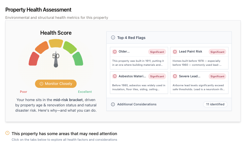The height and width of the screenshot is (146, 246).
Task: Click the alert icon on Severe Lead... card
Action: (175, 76)
